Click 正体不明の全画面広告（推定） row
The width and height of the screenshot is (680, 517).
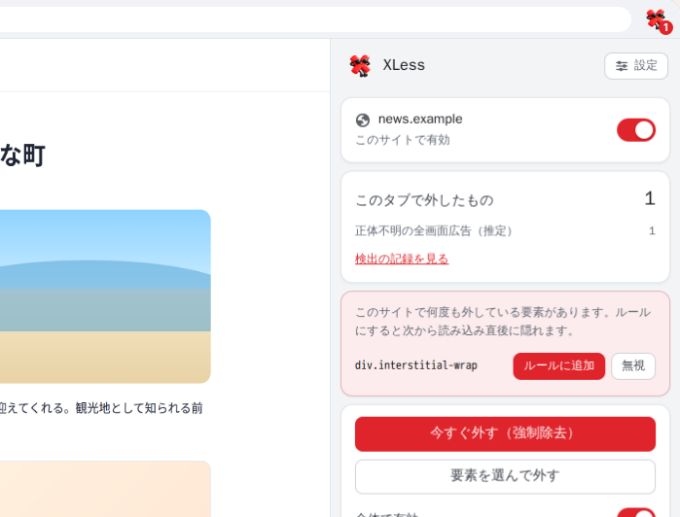point(505,231)
